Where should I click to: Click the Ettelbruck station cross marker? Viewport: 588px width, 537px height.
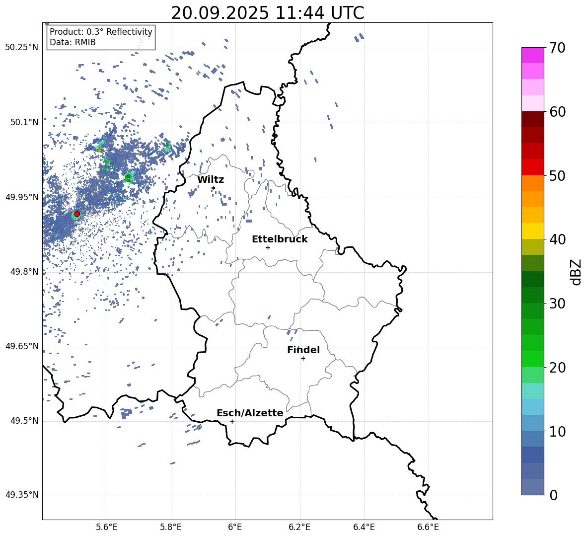[268, 247]
